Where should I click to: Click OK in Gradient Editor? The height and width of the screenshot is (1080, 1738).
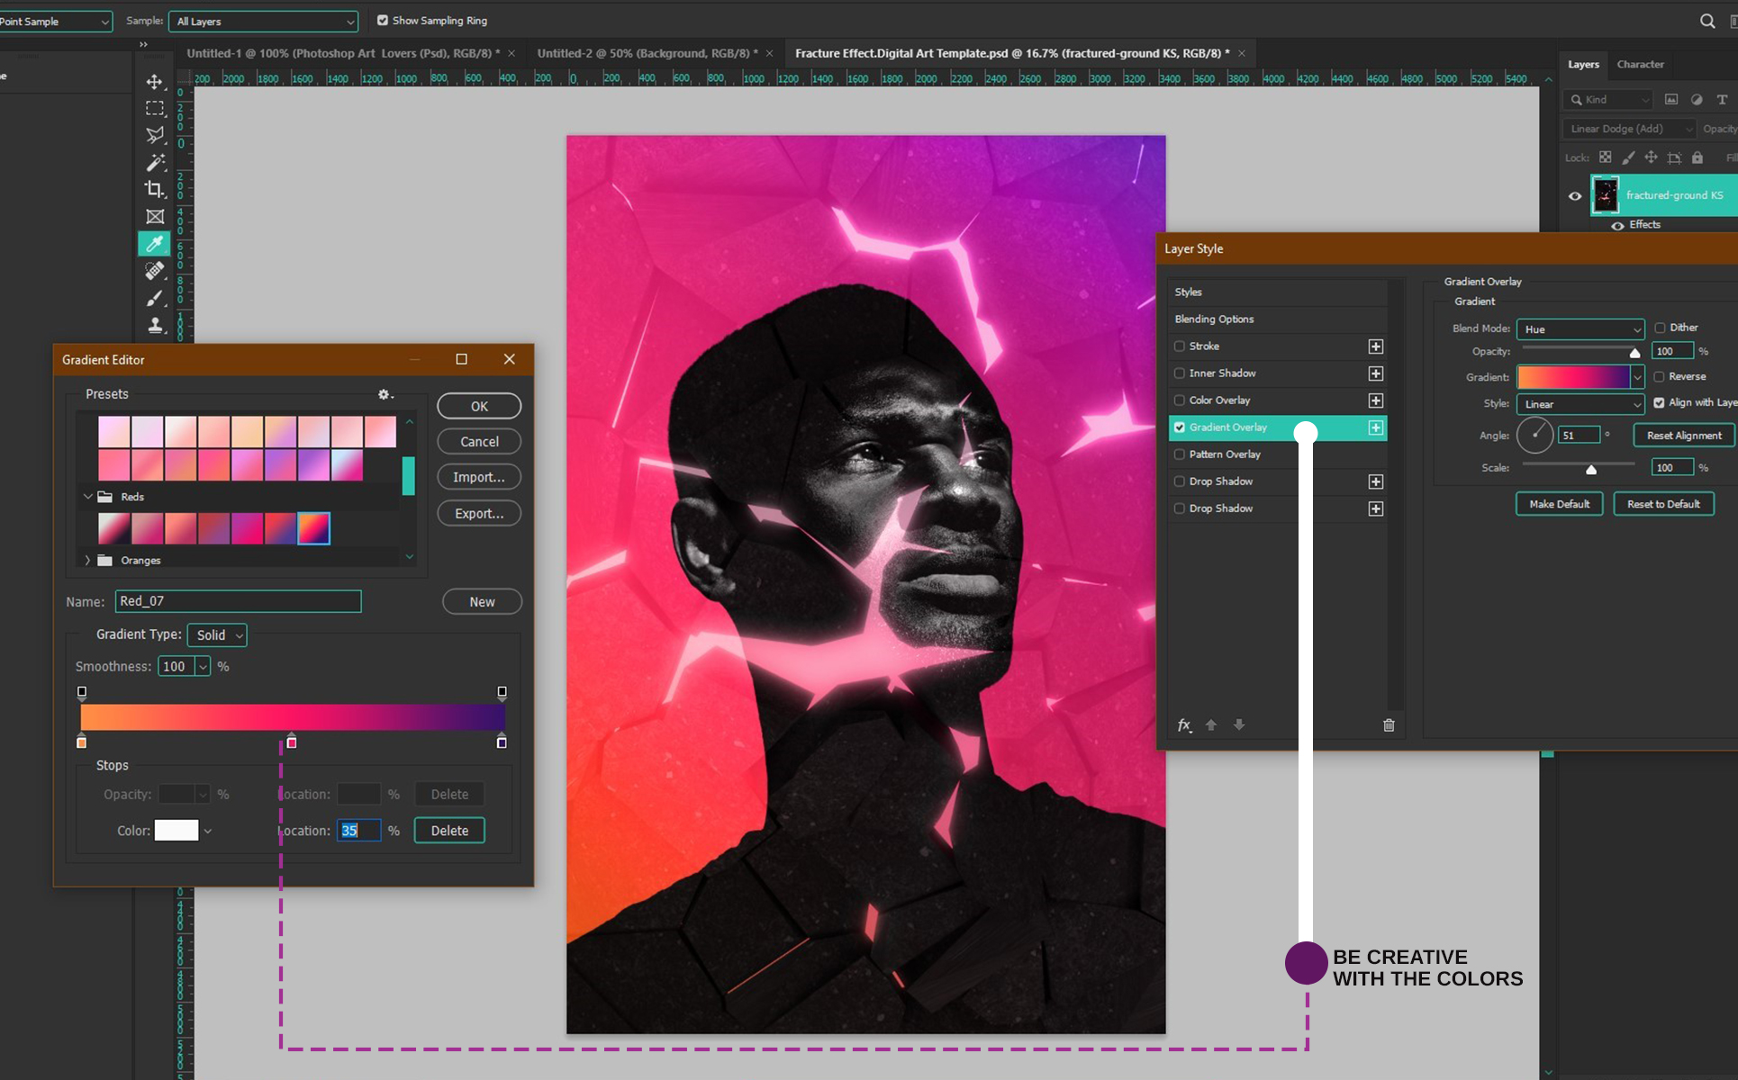479,407
